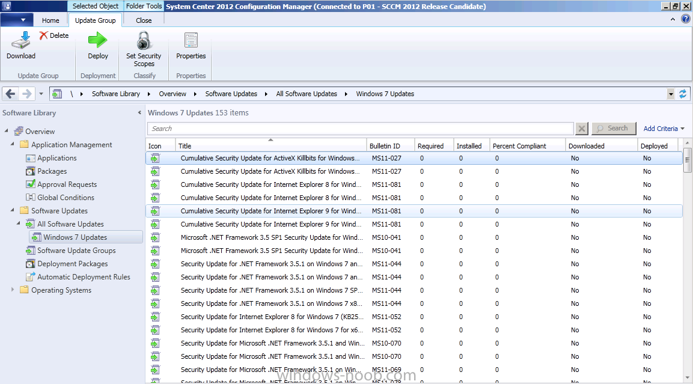This screenshot has height=384, width=693.
Task: Sort by the Title column header
Action: pyautogui.click(x=271, y=146)
